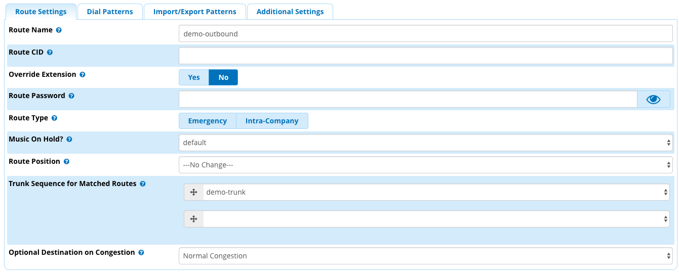Switch to the Dial Patterns tab
Viewport: 679px width, 273px height.
(110, 12)
